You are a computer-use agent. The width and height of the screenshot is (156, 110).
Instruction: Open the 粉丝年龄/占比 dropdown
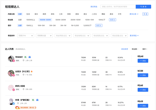(x=63, y=36)
